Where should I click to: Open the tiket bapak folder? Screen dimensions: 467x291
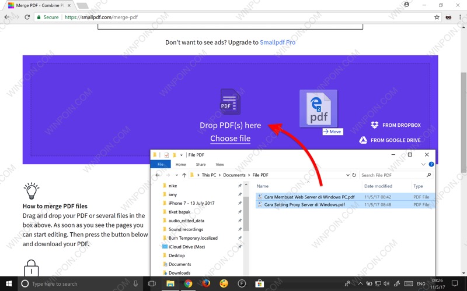pos(179,212)
